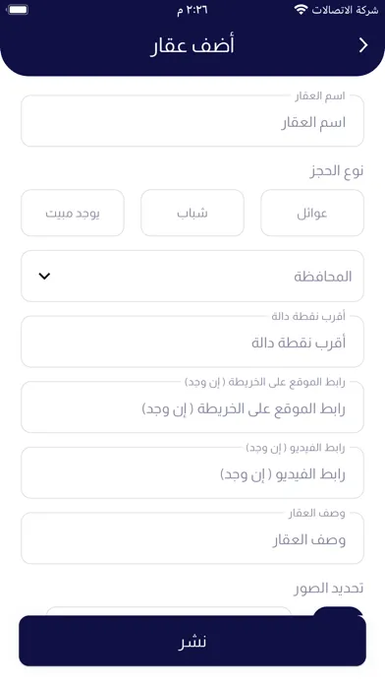The image size is (385, 685).
Task: Tap the battery icon in status bar
Action: [x=18, y=10]
